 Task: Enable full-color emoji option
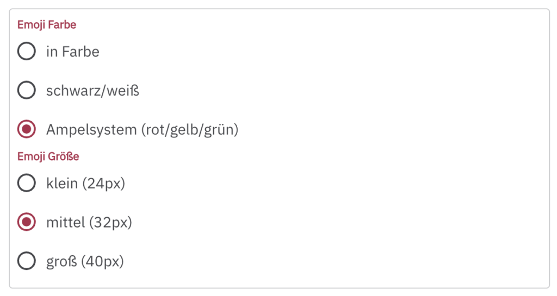click(26, 52)
